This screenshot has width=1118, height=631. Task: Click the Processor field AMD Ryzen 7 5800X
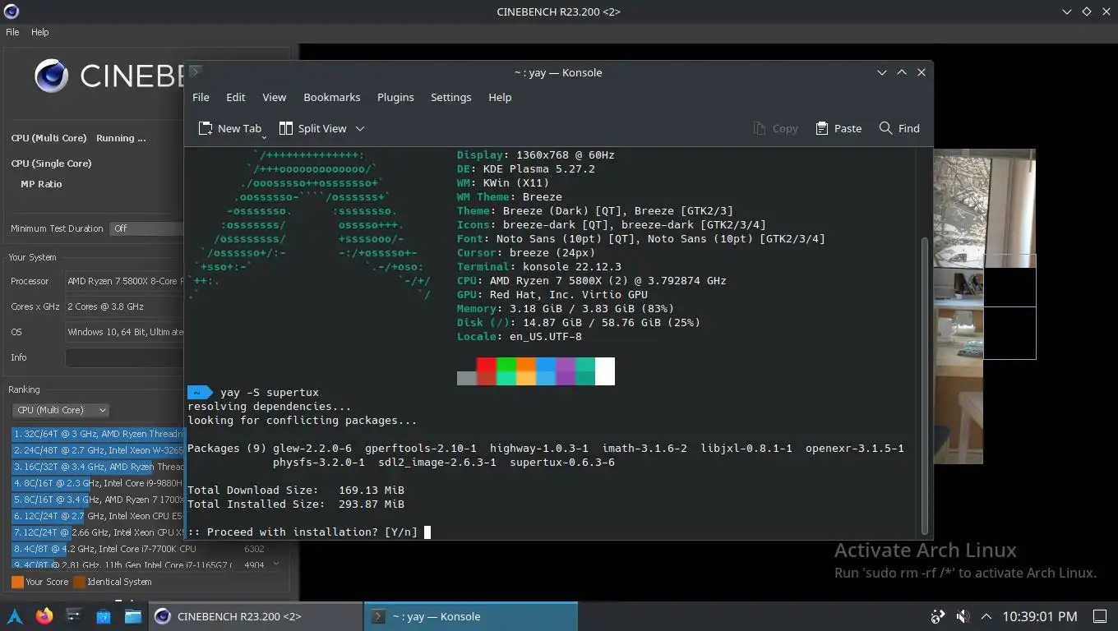click(x=124, y=281)
